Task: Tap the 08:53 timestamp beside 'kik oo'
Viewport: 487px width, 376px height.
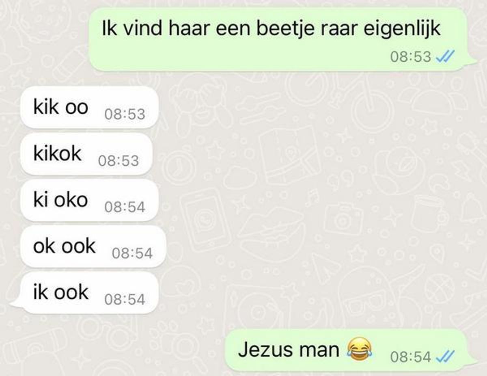Action: point(125,115)
